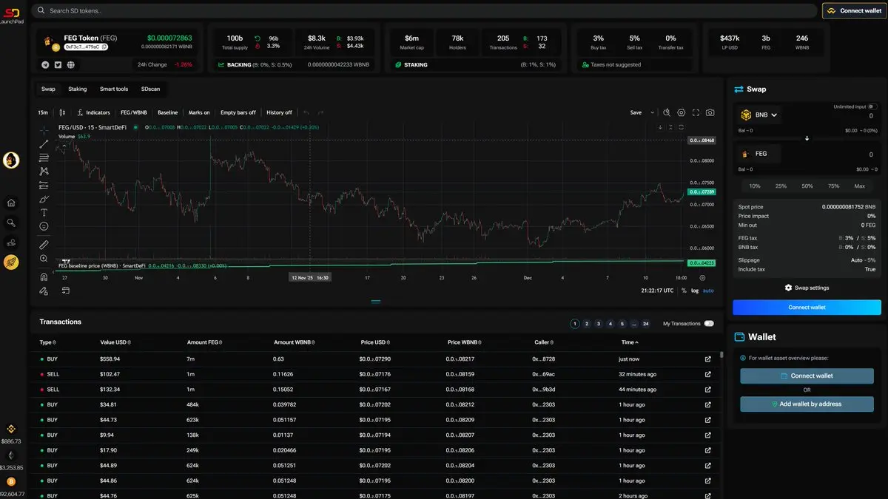888x499 pixels.
Task: Click Add wallet by address button
Action: (x=807, y=404)
